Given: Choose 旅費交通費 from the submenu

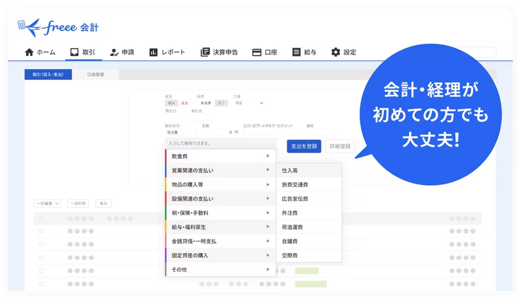Looking at the screenshot, I should click(295, 185).
